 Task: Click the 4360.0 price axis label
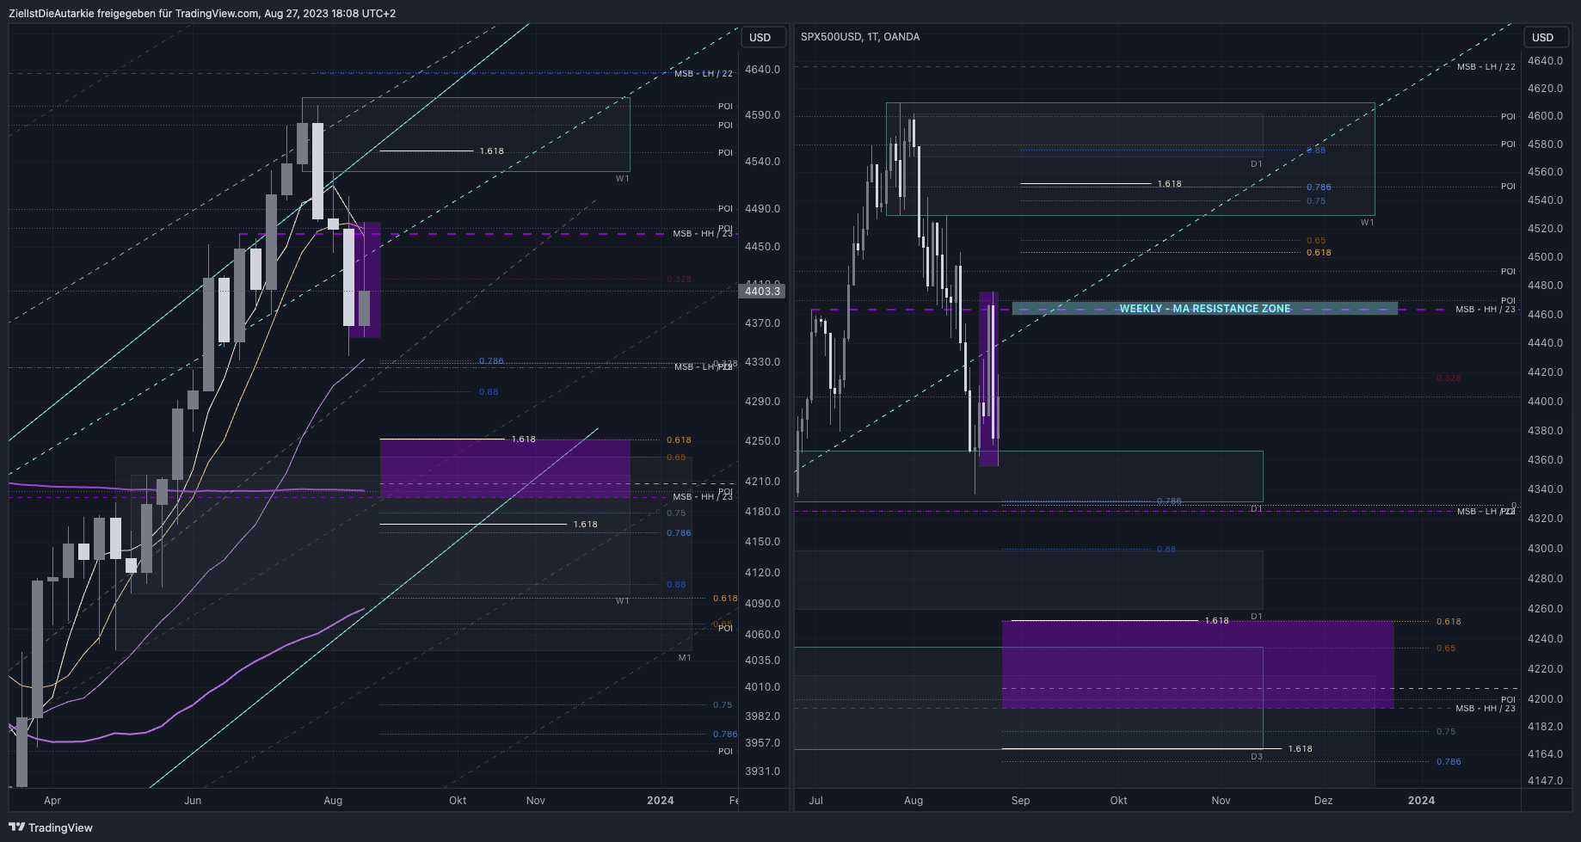tap(1545, 460)
